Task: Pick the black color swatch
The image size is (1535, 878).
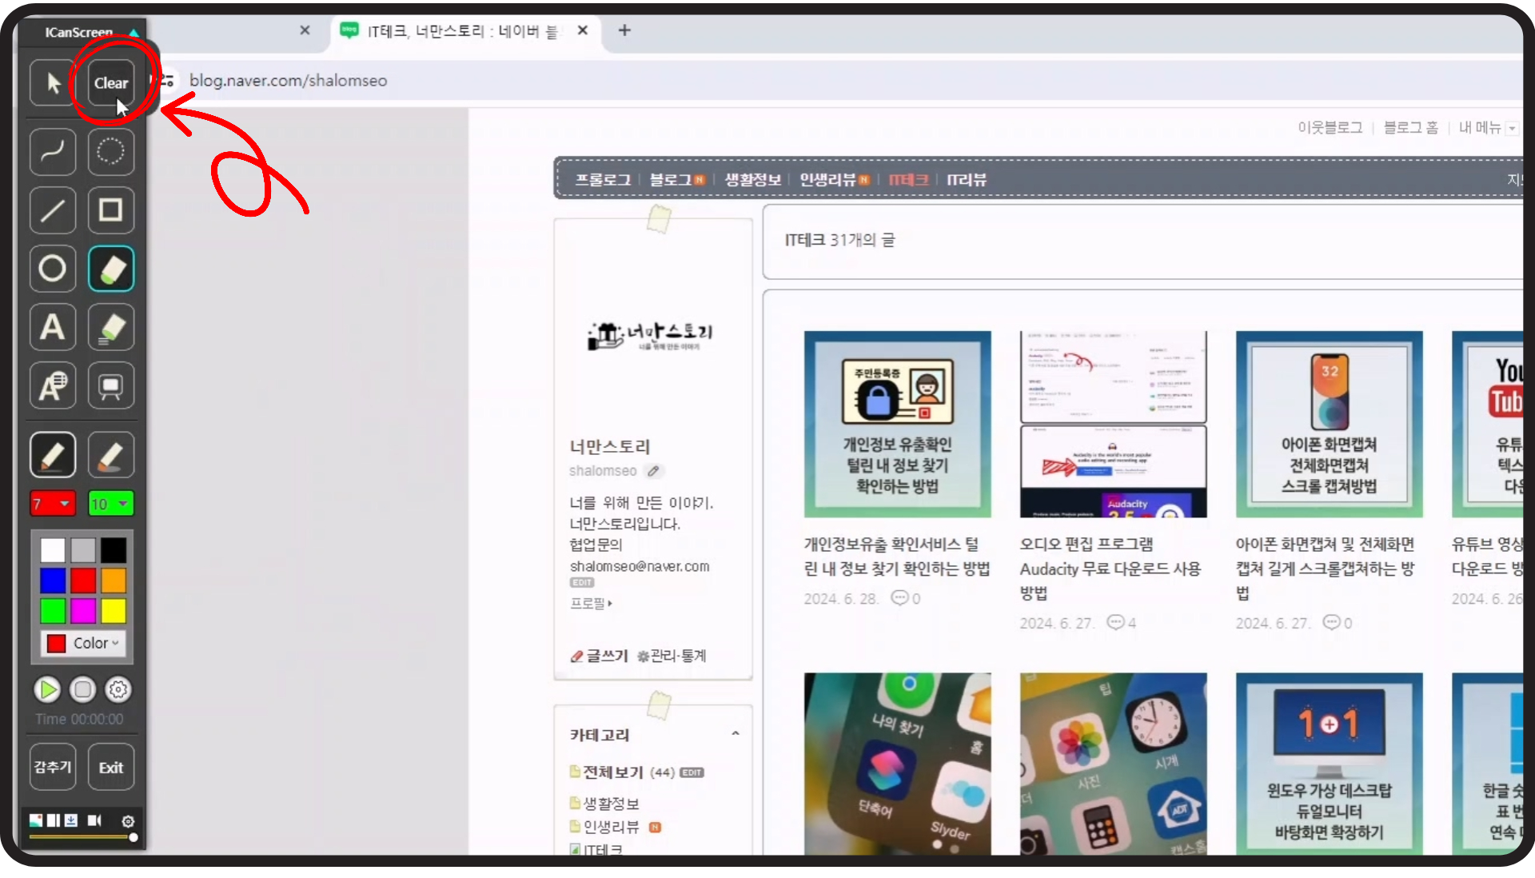Action: click(x=114, y=550)
